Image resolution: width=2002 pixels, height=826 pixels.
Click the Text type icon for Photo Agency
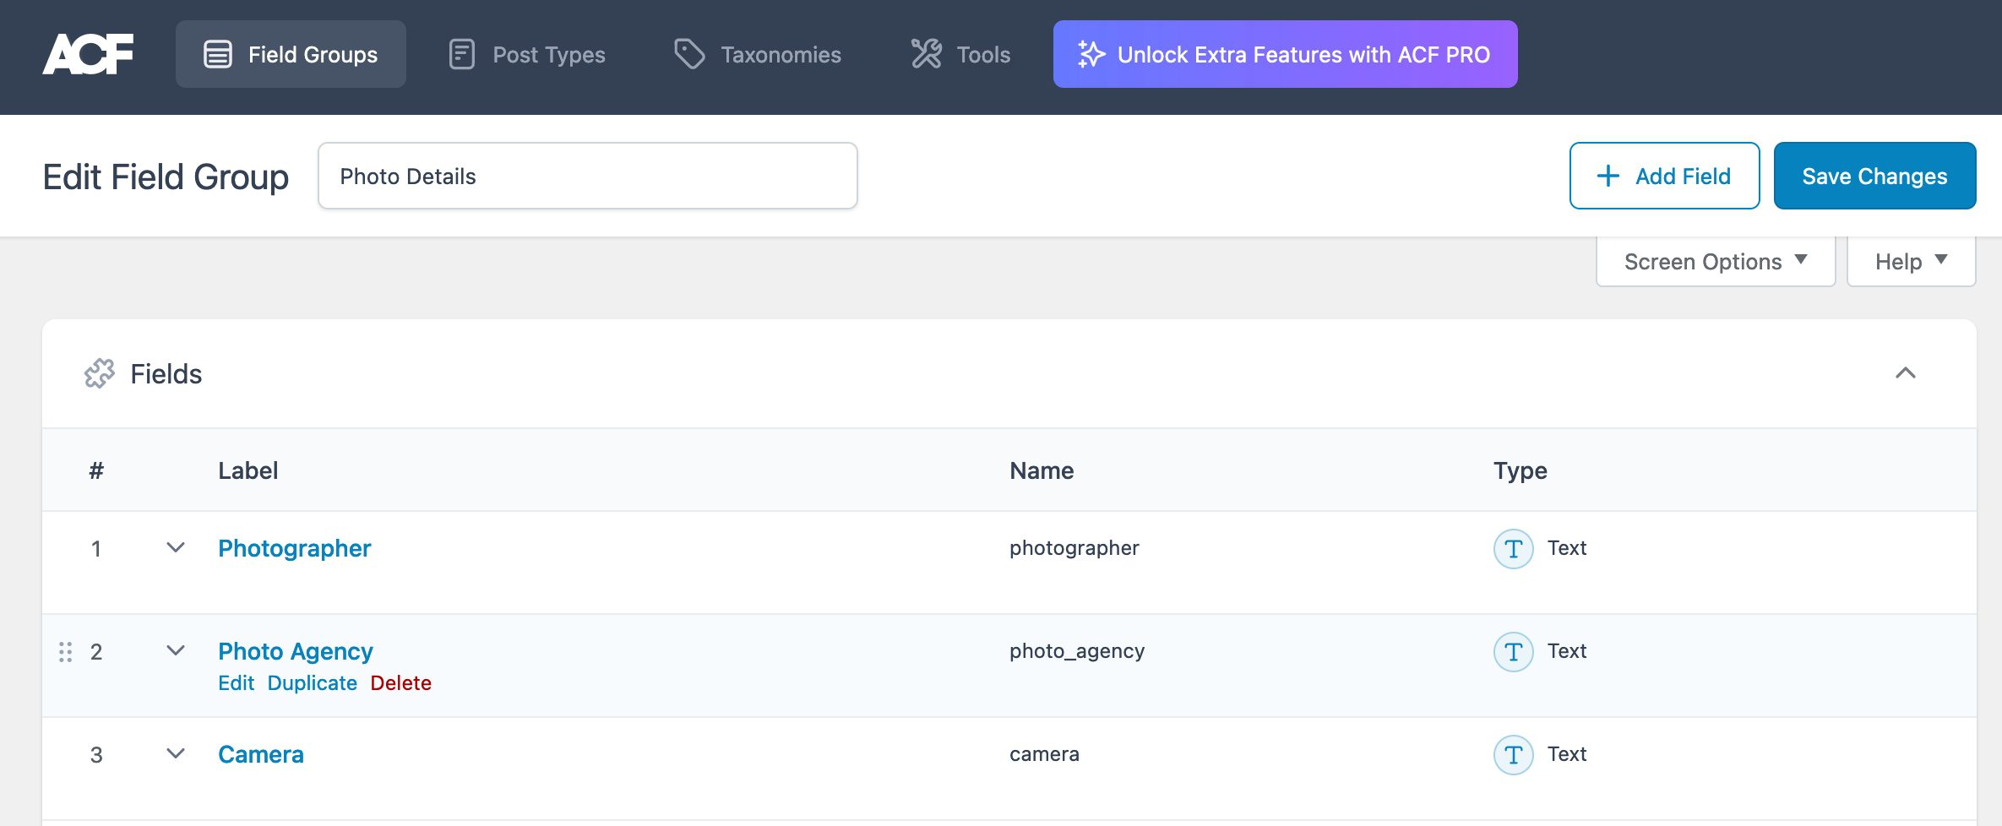click(x=1513, y=652)
